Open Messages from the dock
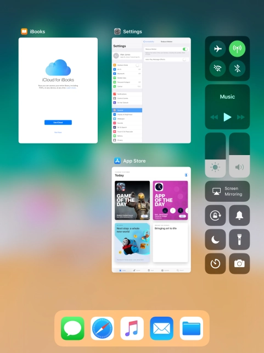The height and width of the screenshot is (353, 264). (x=72, y=328)
